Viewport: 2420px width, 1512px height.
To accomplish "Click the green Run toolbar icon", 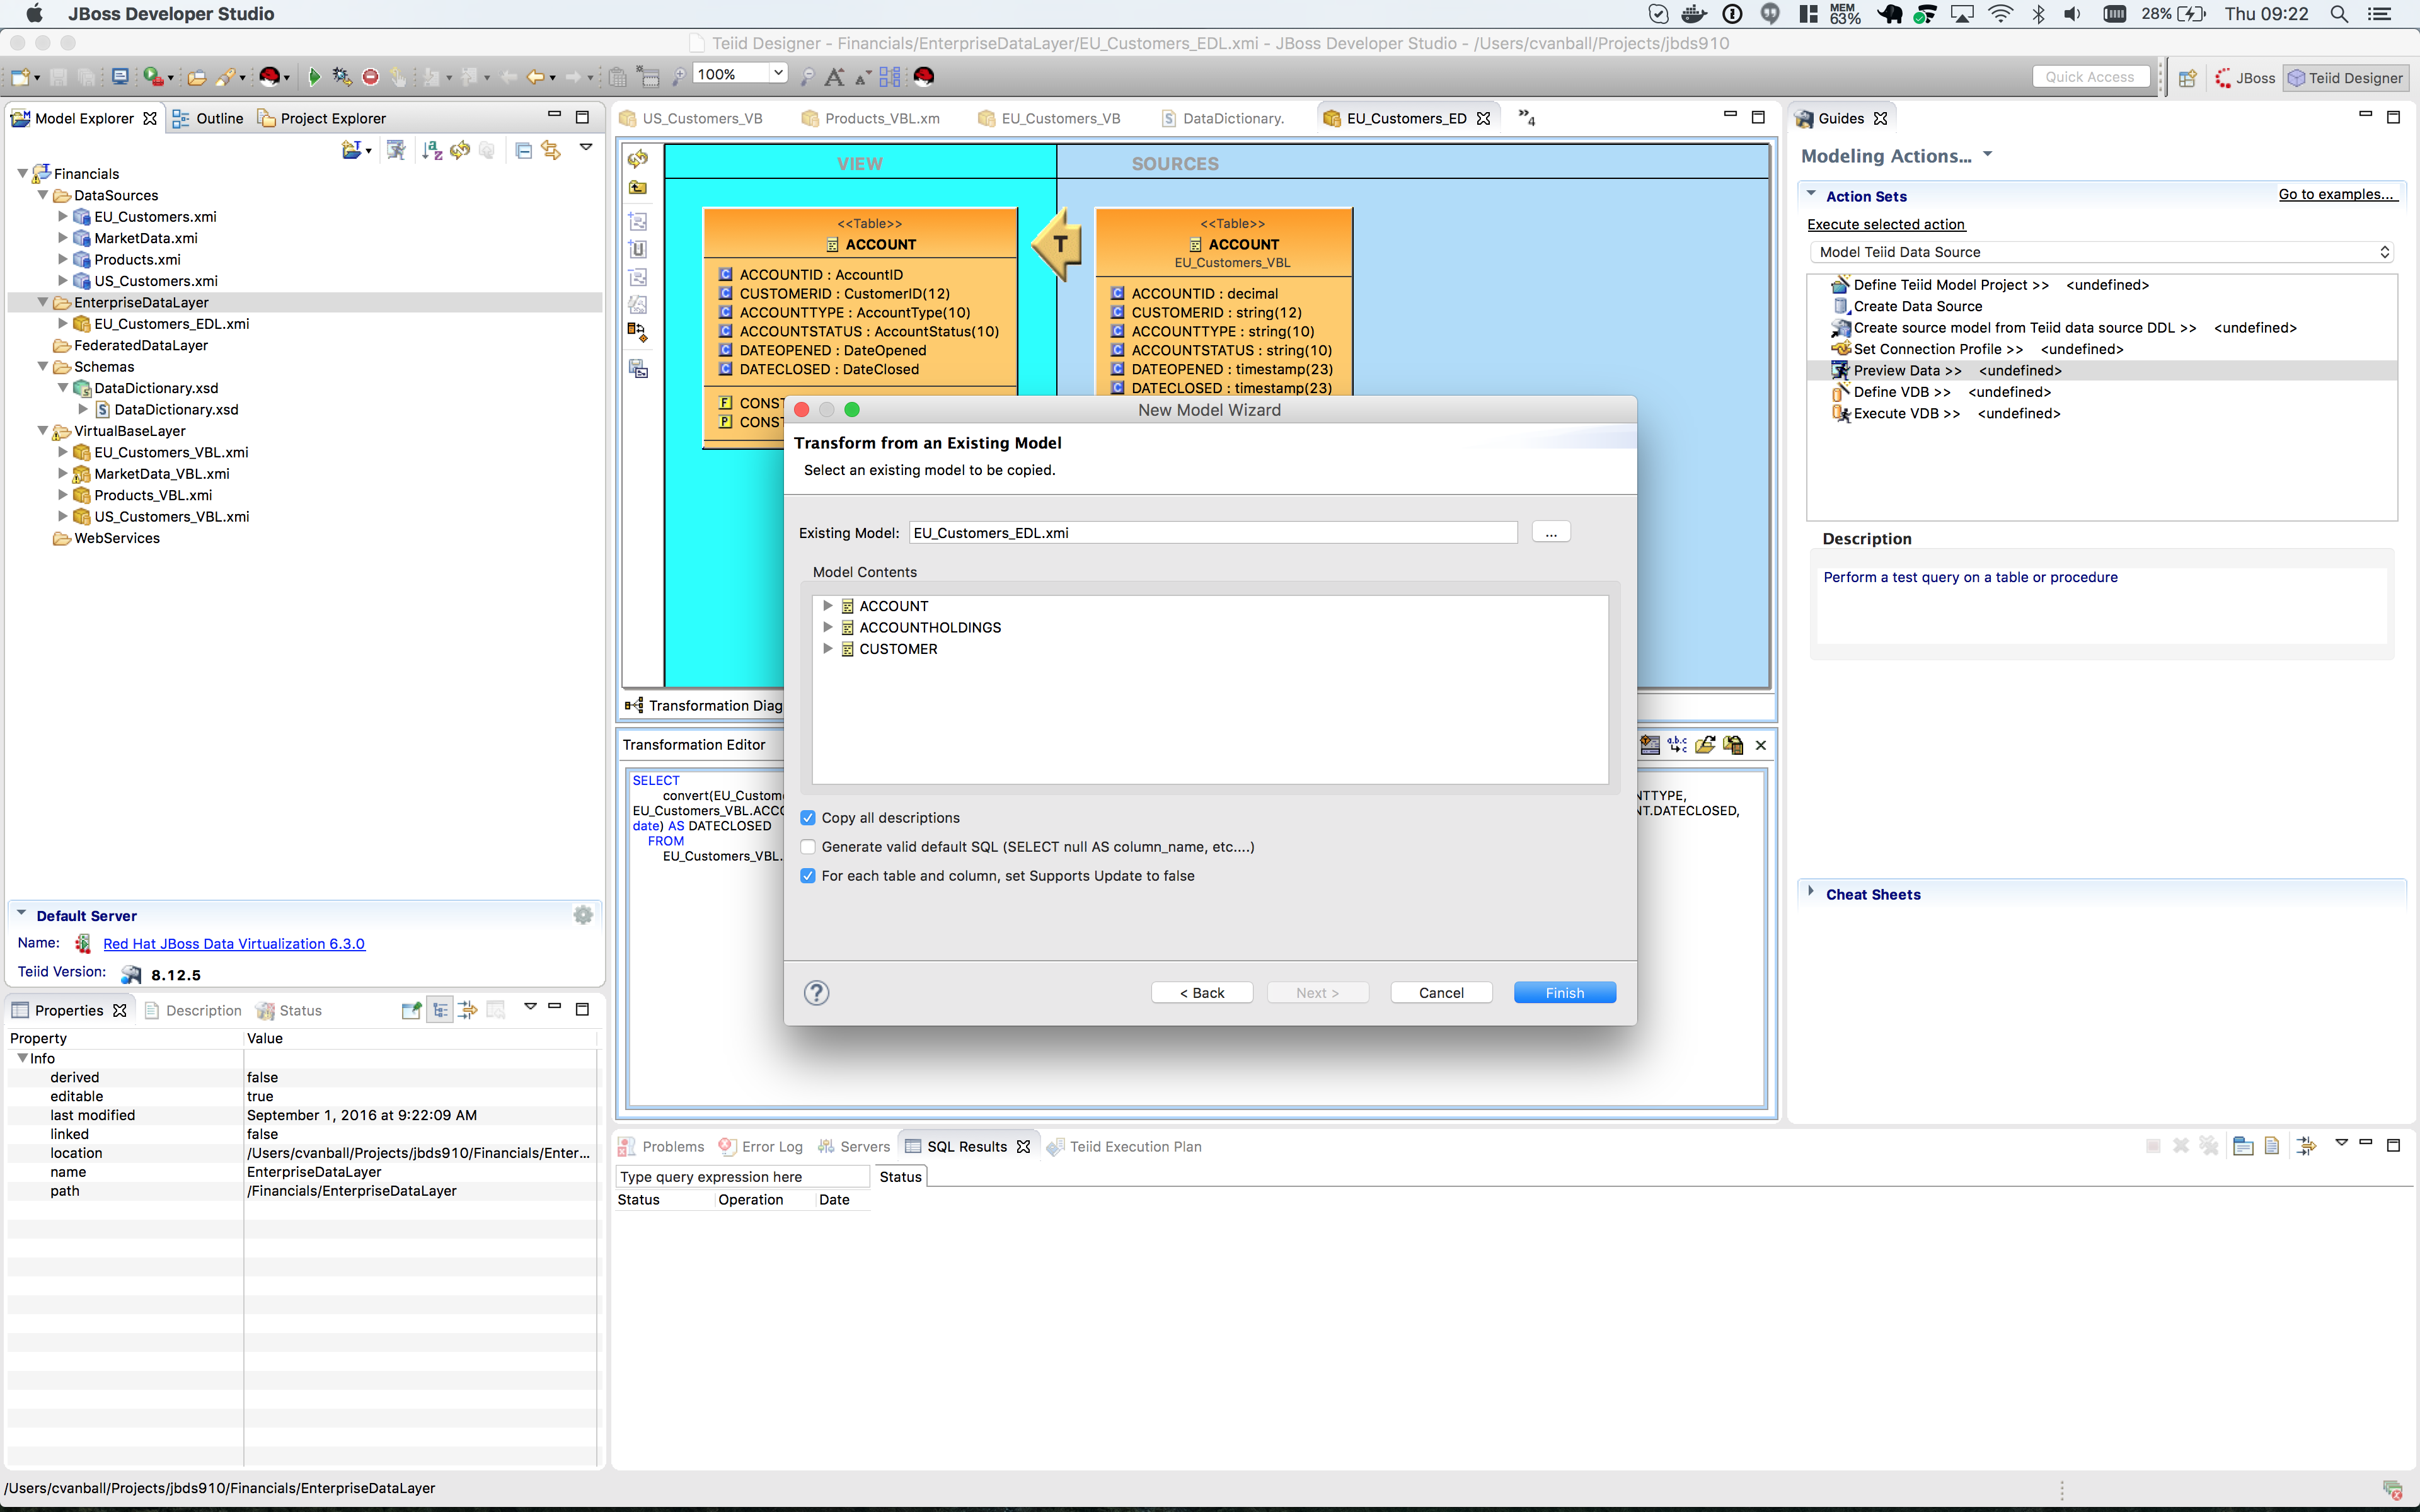I will [x=314, y=77].
